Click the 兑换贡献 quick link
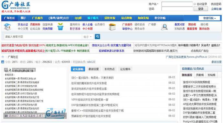Screen dimensions: 223x123 [48, 29]
